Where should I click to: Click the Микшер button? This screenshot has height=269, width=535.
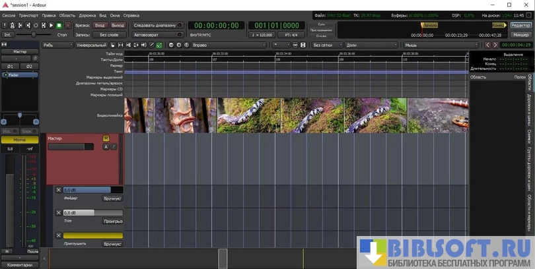point(520,34)
